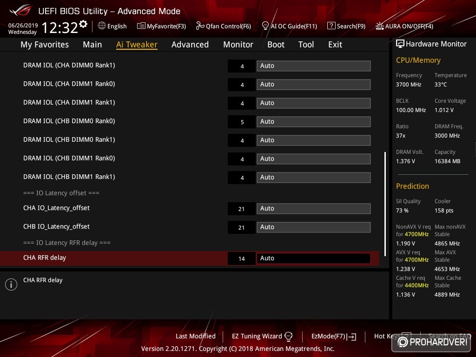The width and height of the screenshot is (476, 357).
Task: Open the Exit tab
Action: tap(335, 45)
